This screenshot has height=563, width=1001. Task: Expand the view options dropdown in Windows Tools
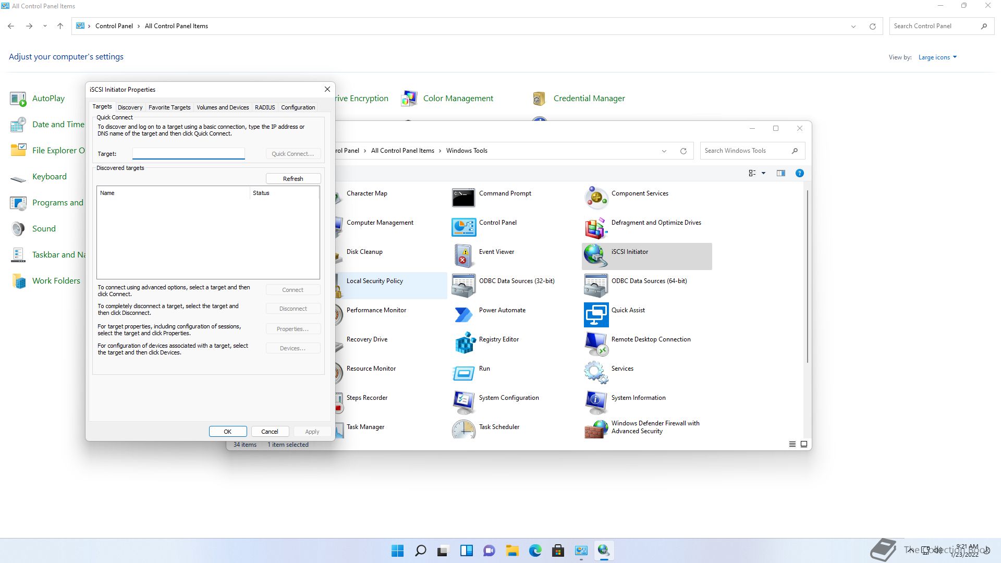click(763, 173)
